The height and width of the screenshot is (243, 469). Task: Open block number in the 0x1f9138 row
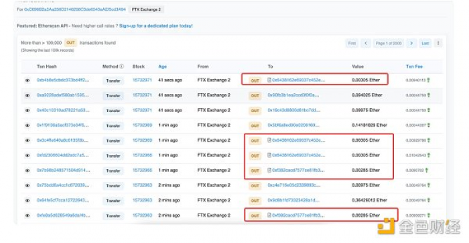[142, 125]
